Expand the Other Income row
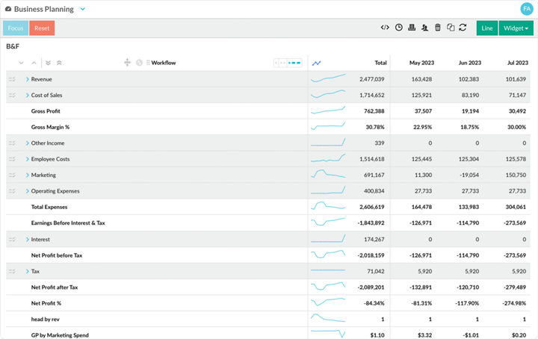The height and width of the screenshot is (339, 538). (28, 143)
